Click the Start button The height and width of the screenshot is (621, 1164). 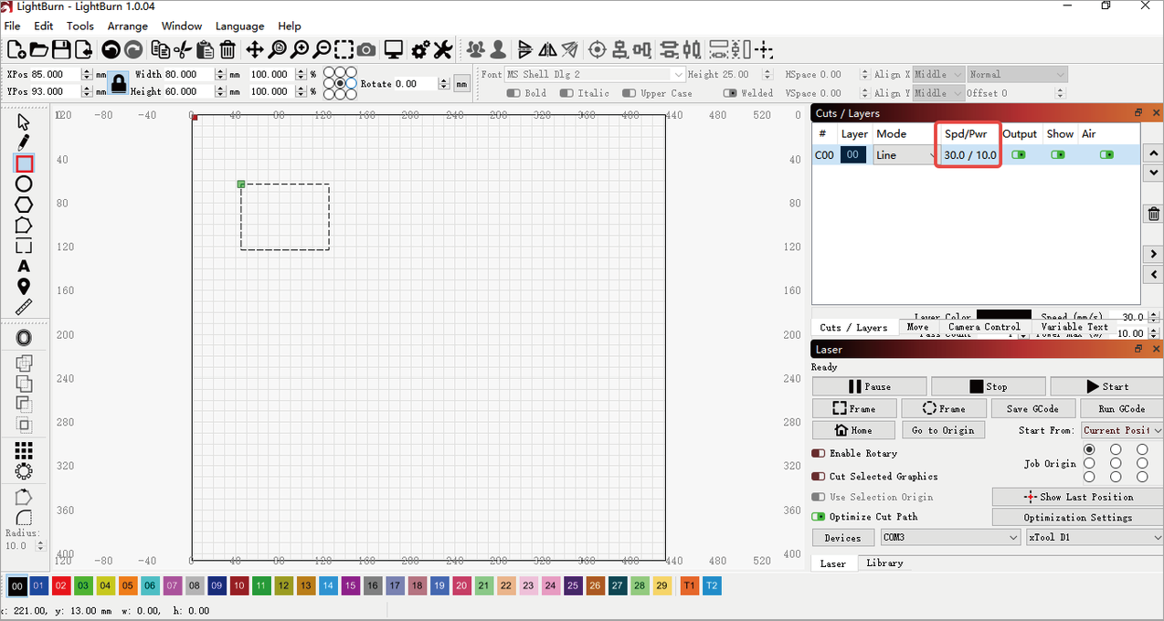pos(1106,386)
